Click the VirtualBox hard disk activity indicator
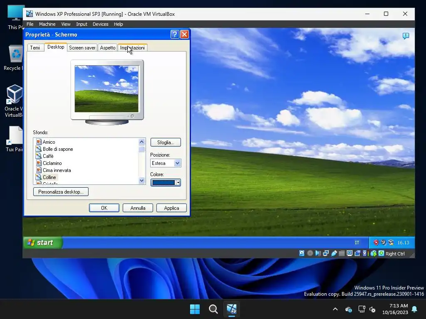This screenshot has height=319, width=426. tap(302, 253)
